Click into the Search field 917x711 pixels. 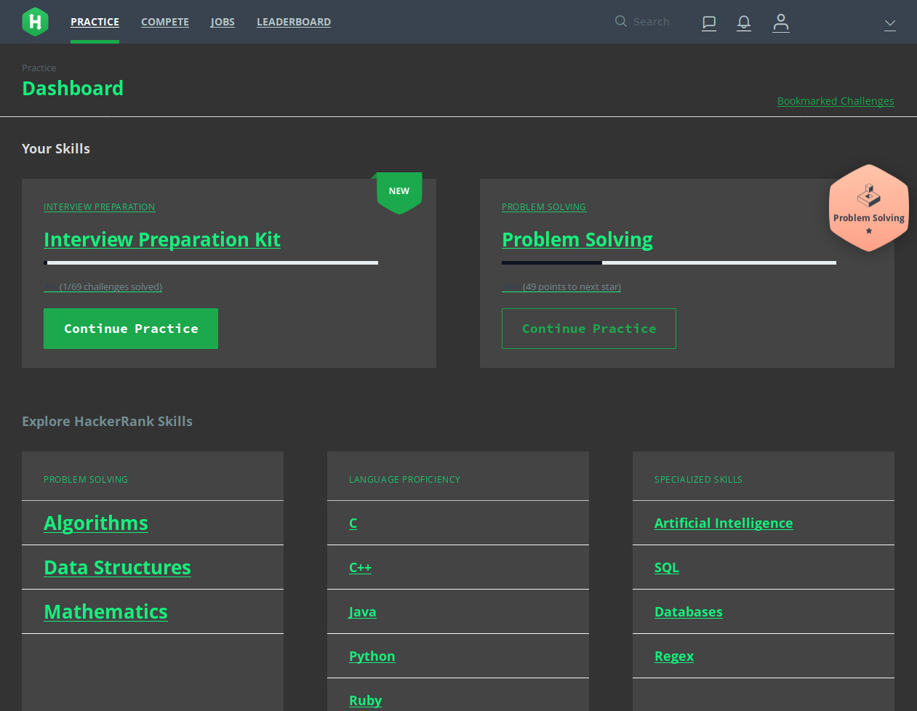click(x=652, y=22)
